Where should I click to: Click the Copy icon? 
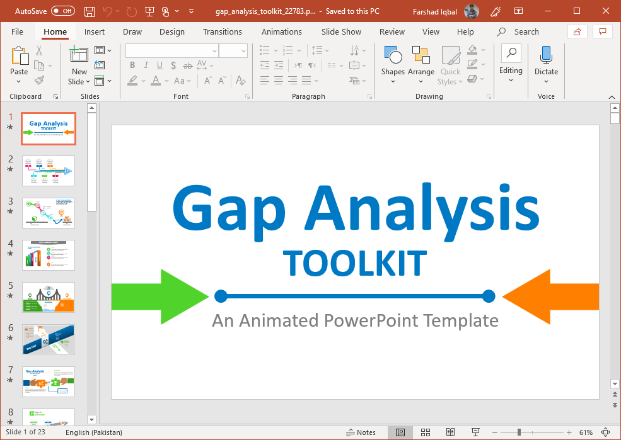pyautogui.click(x=39, y=65)
